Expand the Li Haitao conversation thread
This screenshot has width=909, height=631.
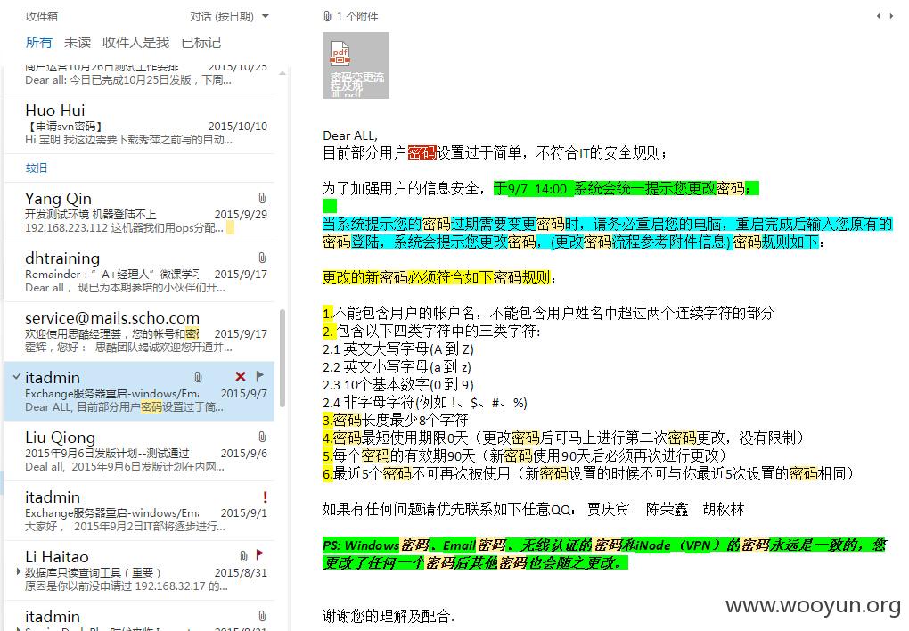(x=19, y=572)
